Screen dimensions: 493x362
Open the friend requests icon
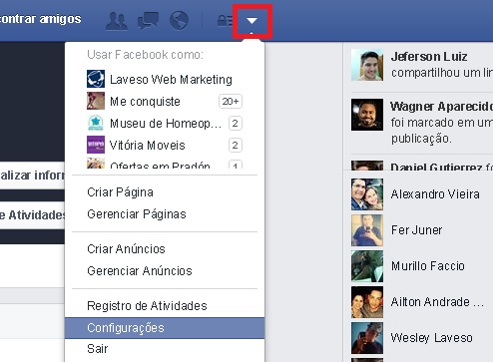pos(116,21)
